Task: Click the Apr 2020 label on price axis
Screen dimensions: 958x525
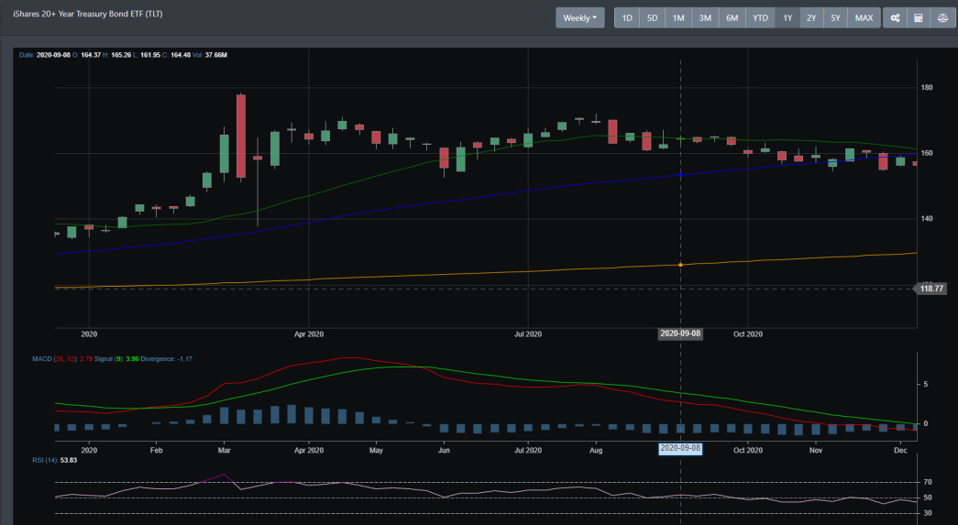Action: tap(309, 334)
